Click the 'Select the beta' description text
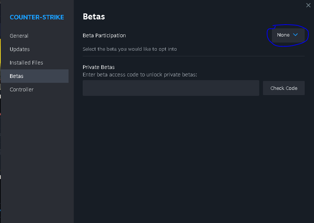The height and width of the screenshot is (223, 314). pos(130,49)
